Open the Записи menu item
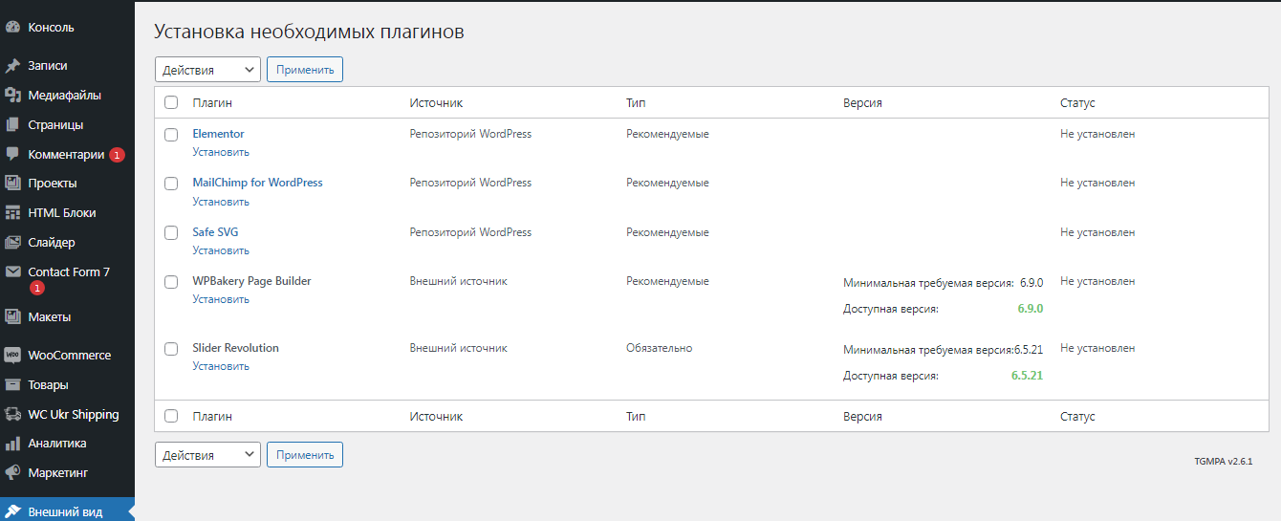Viewport: 1281px width, 521px height. coord(48,66)
